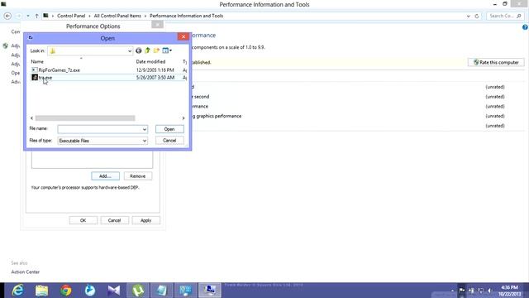Screen dimensions: 529x298
Task: Click Control Panel breadcrumb
Action: [x=71, y=16]
